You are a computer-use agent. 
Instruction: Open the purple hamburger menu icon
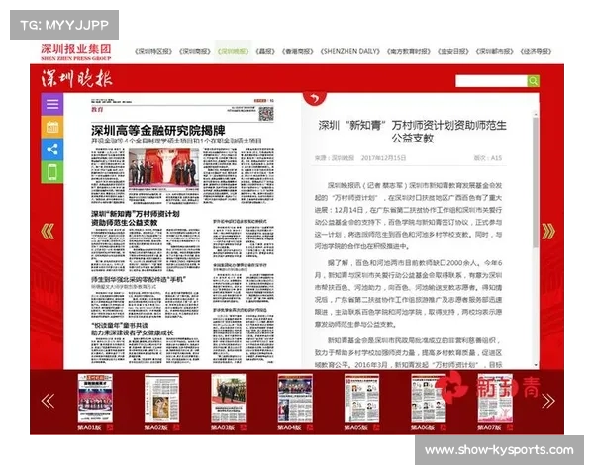pos(52,104)
